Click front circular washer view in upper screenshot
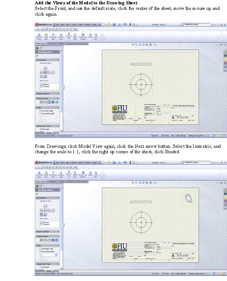Screen dimensions: 227x281 click(141, 84)
